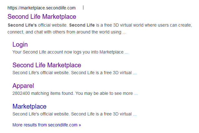Open the Apparel sitelink

click(x=23, y=86)
